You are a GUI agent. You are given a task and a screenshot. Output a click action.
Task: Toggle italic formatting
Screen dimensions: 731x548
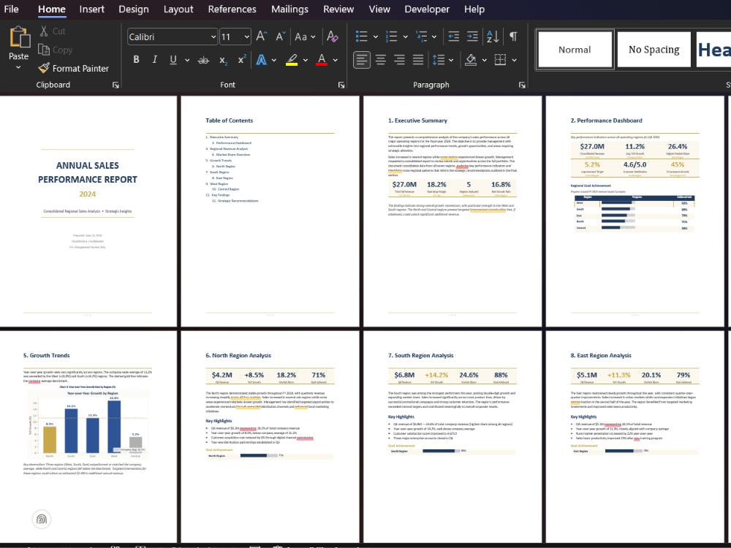pyautogui.click(x=154, y=60)
